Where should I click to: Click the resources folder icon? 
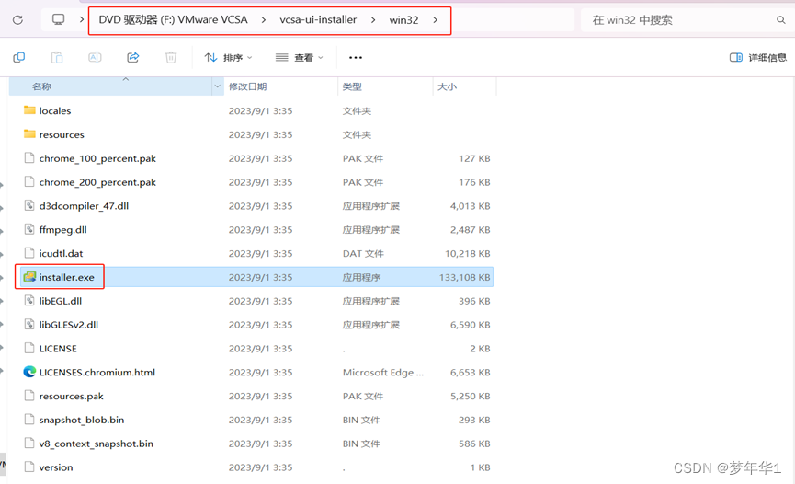[x=30, y=134]
